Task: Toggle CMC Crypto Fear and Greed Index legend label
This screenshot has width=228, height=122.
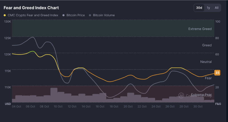Action: (x=33, y=15)
